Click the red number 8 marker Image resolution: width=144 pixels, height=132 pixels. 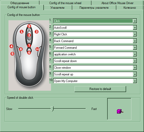click(21, 49)
